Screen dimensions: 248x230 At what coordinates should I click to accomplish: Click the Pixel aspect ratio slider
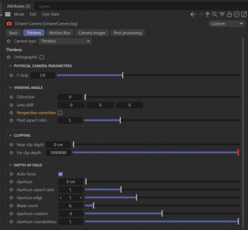coord(162,120)
